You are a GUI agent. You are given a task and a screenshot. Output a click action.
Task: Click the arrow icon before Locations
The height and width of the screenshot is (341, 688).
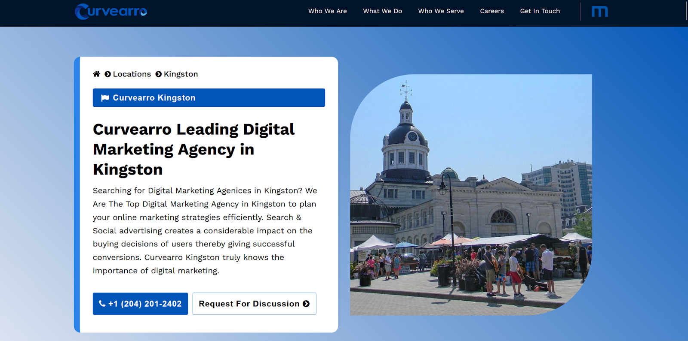tap(108, 74)
